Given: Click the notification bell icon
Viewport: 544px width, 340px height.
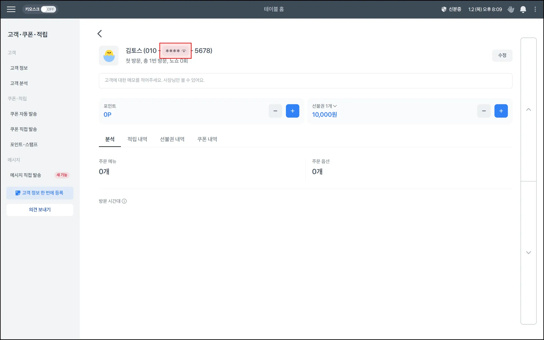Looking at the screenshot, I should 523,10.
